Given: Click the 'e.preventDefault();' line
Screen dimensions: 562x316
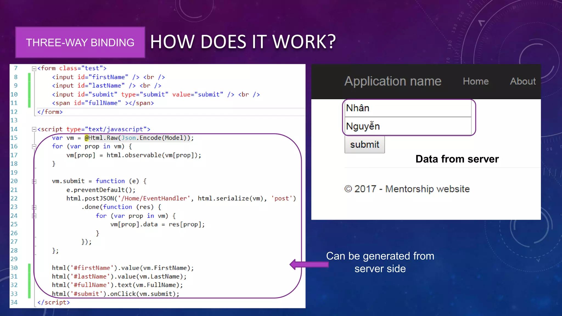Looking at the screenshot, I should pyautogui.click(x=101, y=190).
